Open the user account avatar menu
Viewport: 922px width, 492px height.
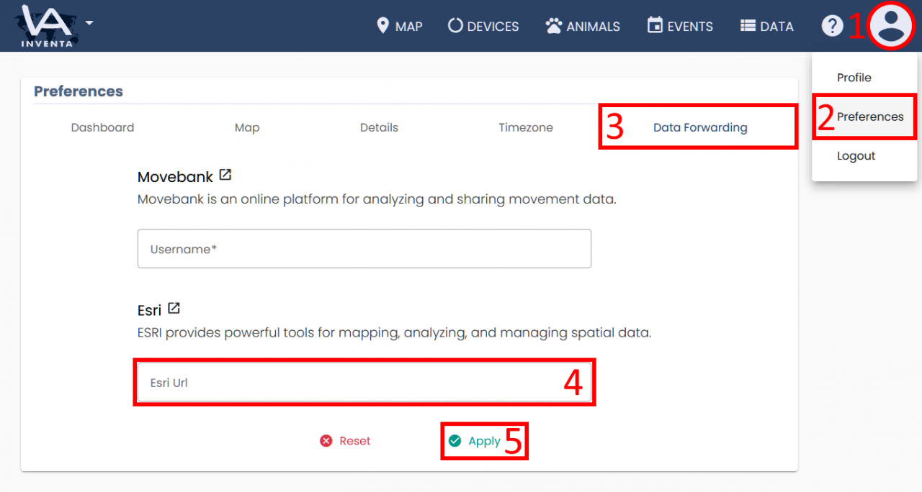click(x=892, y=26)
